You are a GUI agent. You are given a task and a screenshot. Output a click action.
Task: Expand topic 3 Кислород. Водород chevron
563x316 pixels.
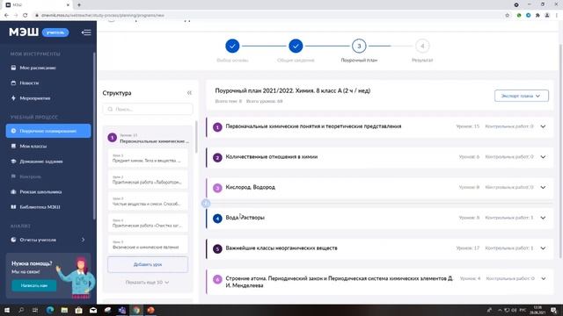(543, 187)
